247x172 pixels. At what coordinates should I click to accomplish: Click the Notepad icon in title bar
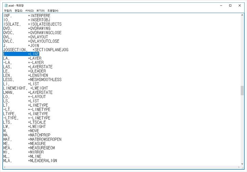[6, 5]
